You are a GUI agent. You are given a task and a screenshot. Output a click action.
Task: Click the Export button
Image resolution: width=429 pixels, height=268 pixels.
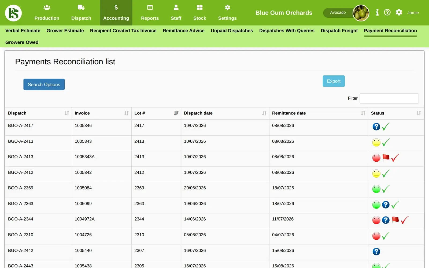pyautogui.click(x=334, y=81)
